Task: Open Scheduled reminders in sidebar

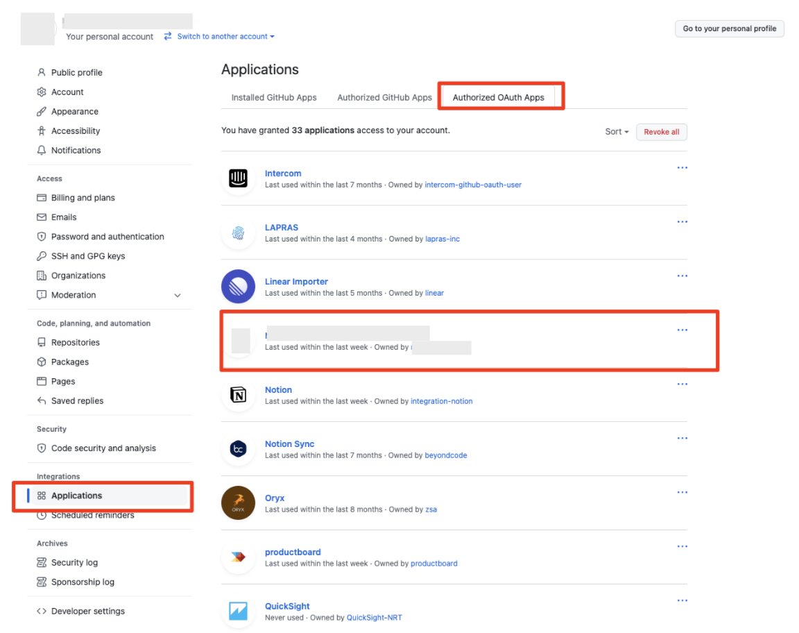Action: pyautogui.click(x=93, y=515)
